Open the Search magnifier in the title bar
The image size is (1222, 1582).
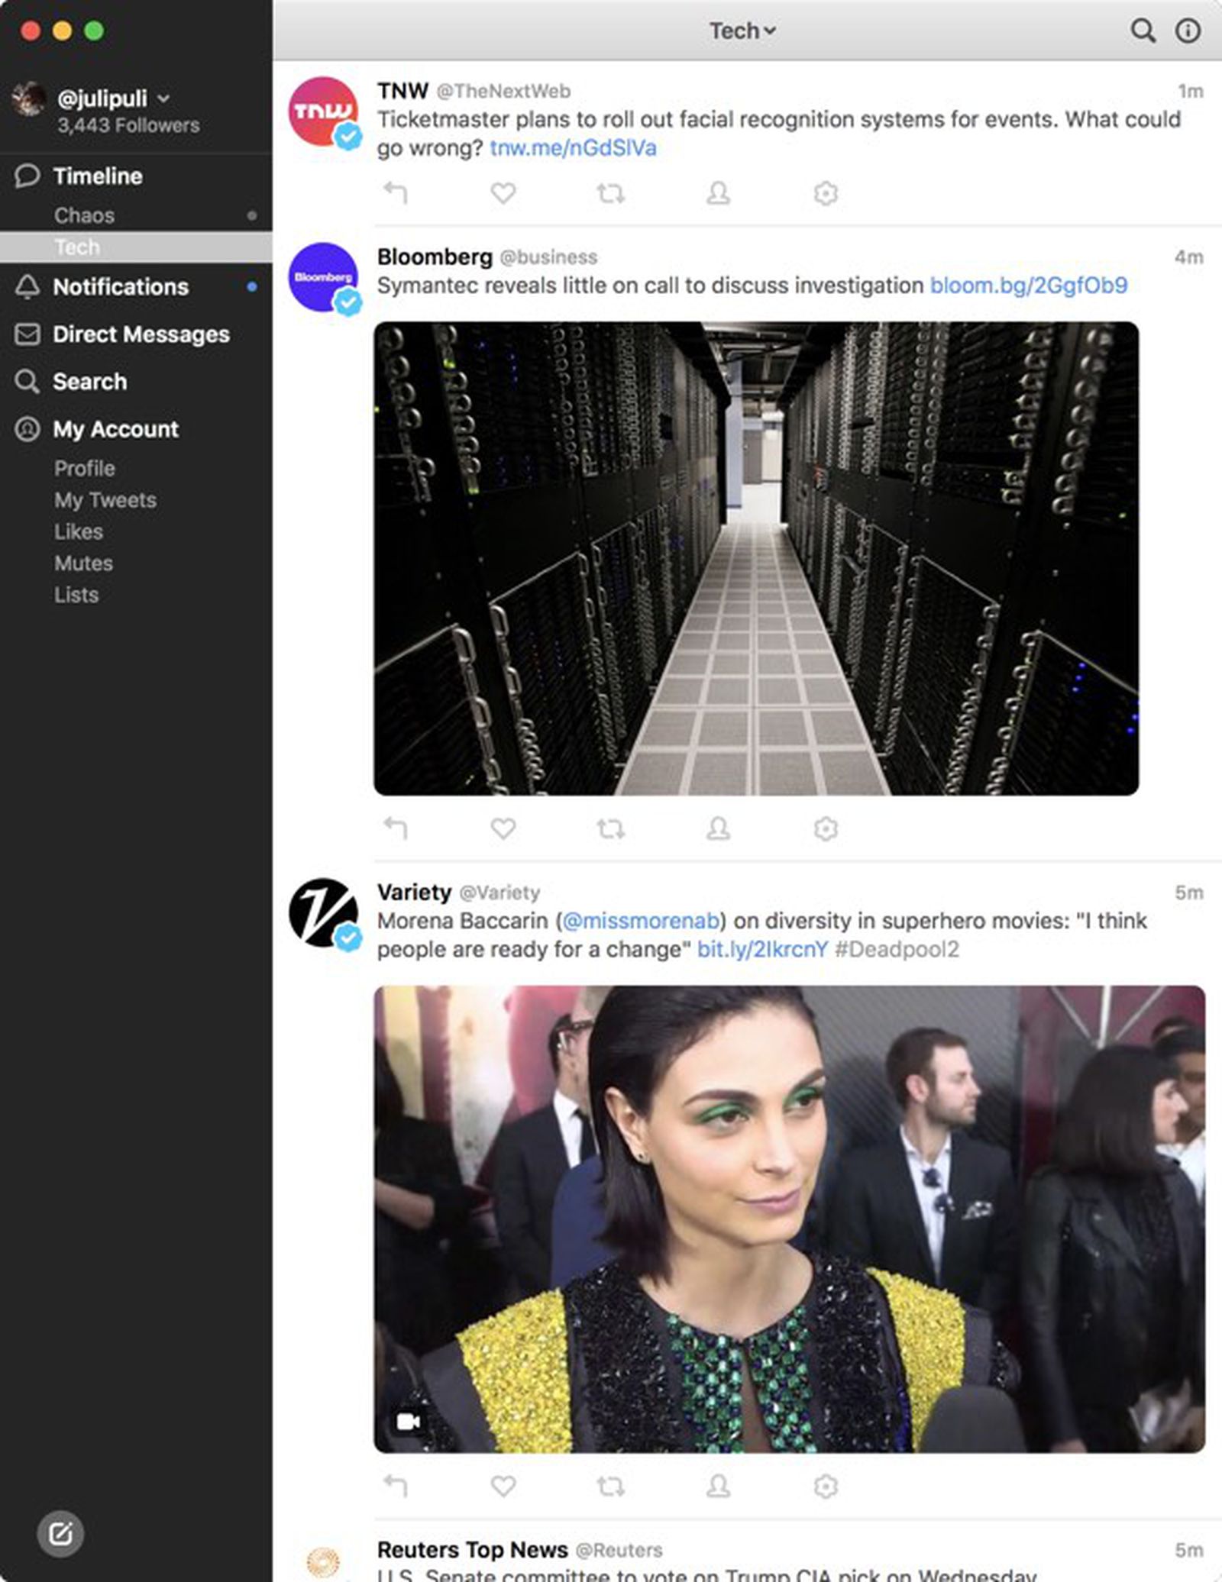point(1141,31)
